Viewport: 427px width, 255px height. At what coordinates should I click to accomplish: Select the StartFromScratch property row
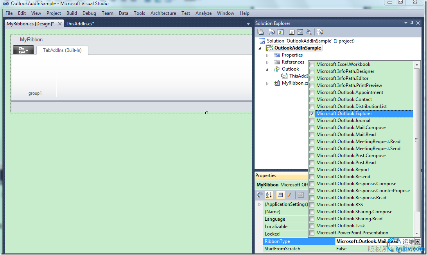[299, 248]
